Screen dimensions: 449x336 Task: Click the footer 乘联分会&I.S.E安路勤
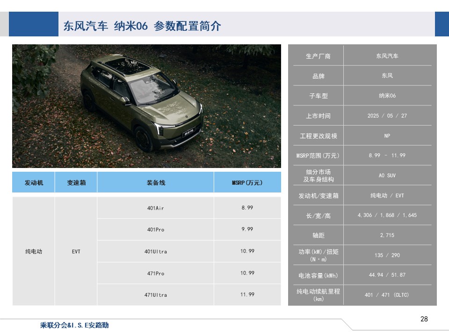(74, 325)
